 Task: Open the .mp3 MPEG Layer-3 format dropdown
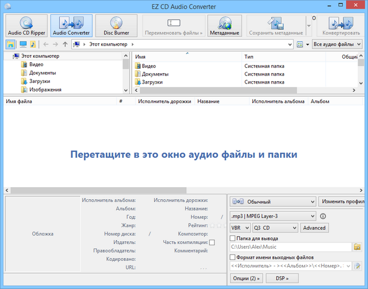272,216
